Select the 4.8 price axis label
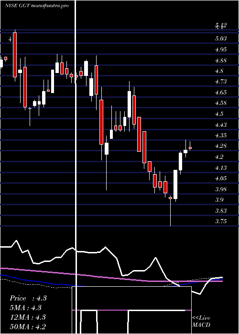 click(x=219, y=71)
